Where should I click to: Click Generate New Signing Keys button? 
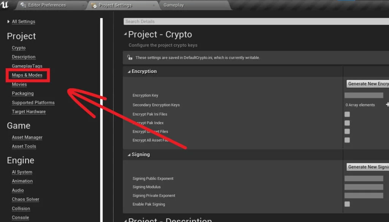pos(368,167)
